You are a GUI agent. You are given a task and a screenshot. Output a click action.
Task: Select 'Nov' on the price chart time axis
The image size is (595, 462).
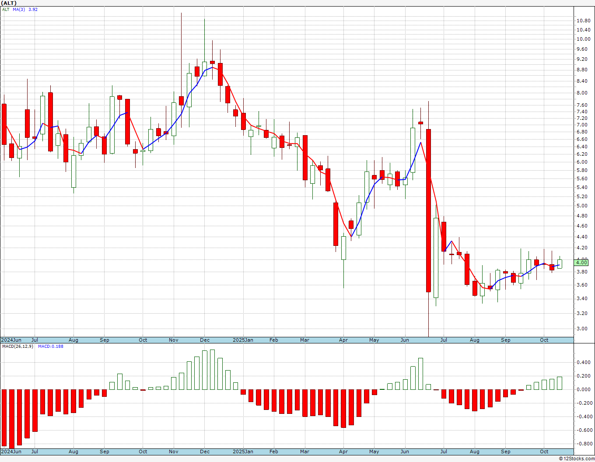click(174, 340)
